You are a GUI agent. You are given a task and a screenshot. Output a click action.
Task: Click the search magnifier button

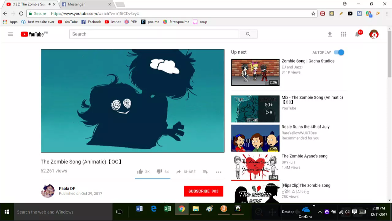[248, 34]
